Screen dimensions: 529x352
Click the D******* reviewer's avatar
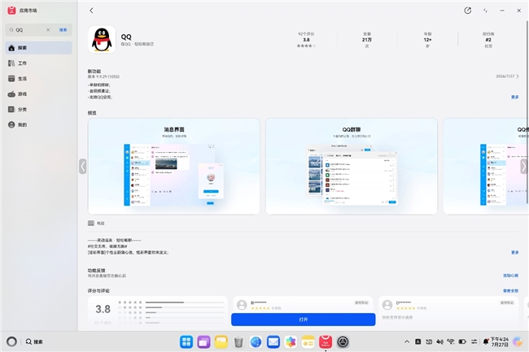pyautogui.click(x=387, y=305)
